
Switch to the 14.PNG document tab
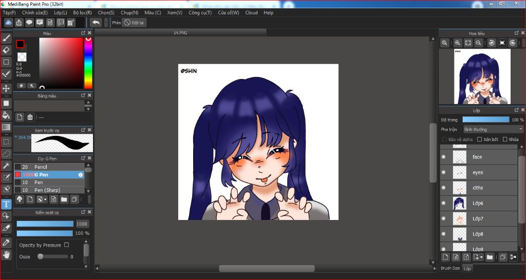pyautogui.click(x=180, y=33)
